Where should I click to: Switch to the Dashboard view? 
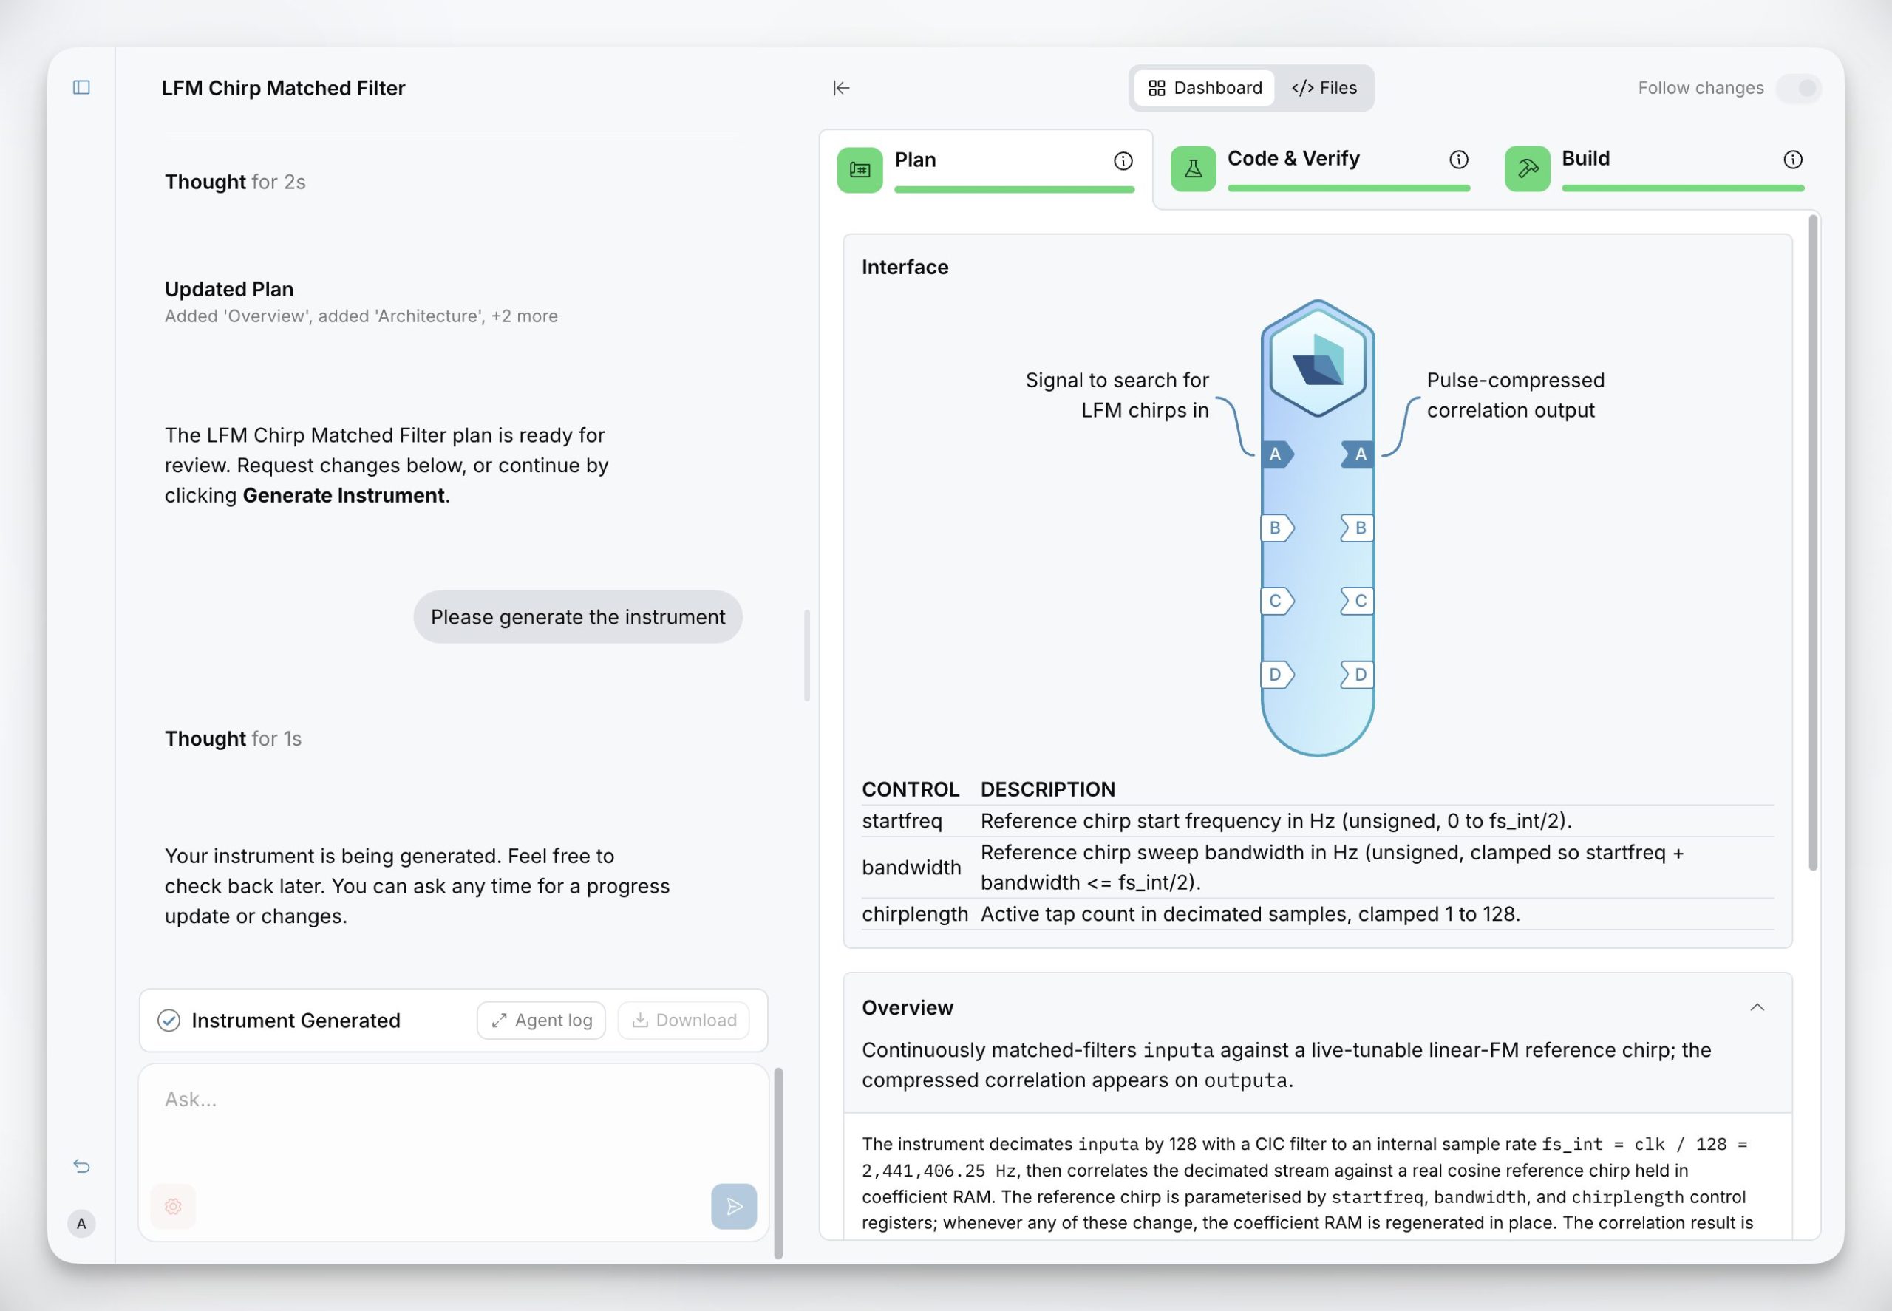click(1205, 88)
